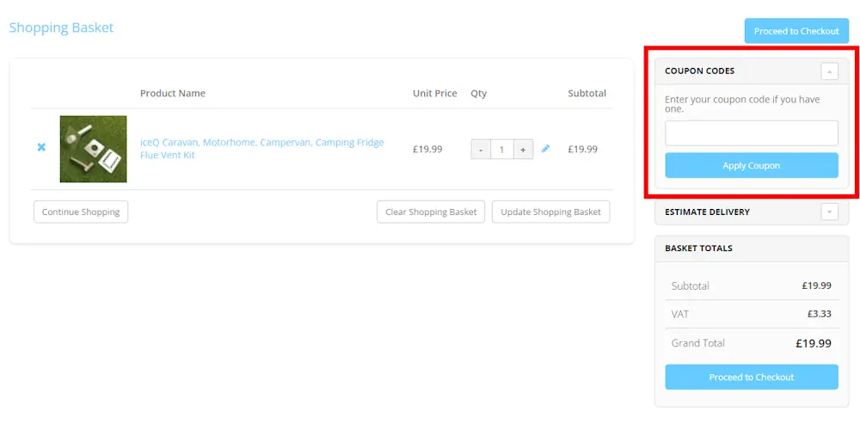Image resolution: width=860 pixels, height=430 pixels.
Task: Click the Coupon Codes panel title
Action: point(699,71)
